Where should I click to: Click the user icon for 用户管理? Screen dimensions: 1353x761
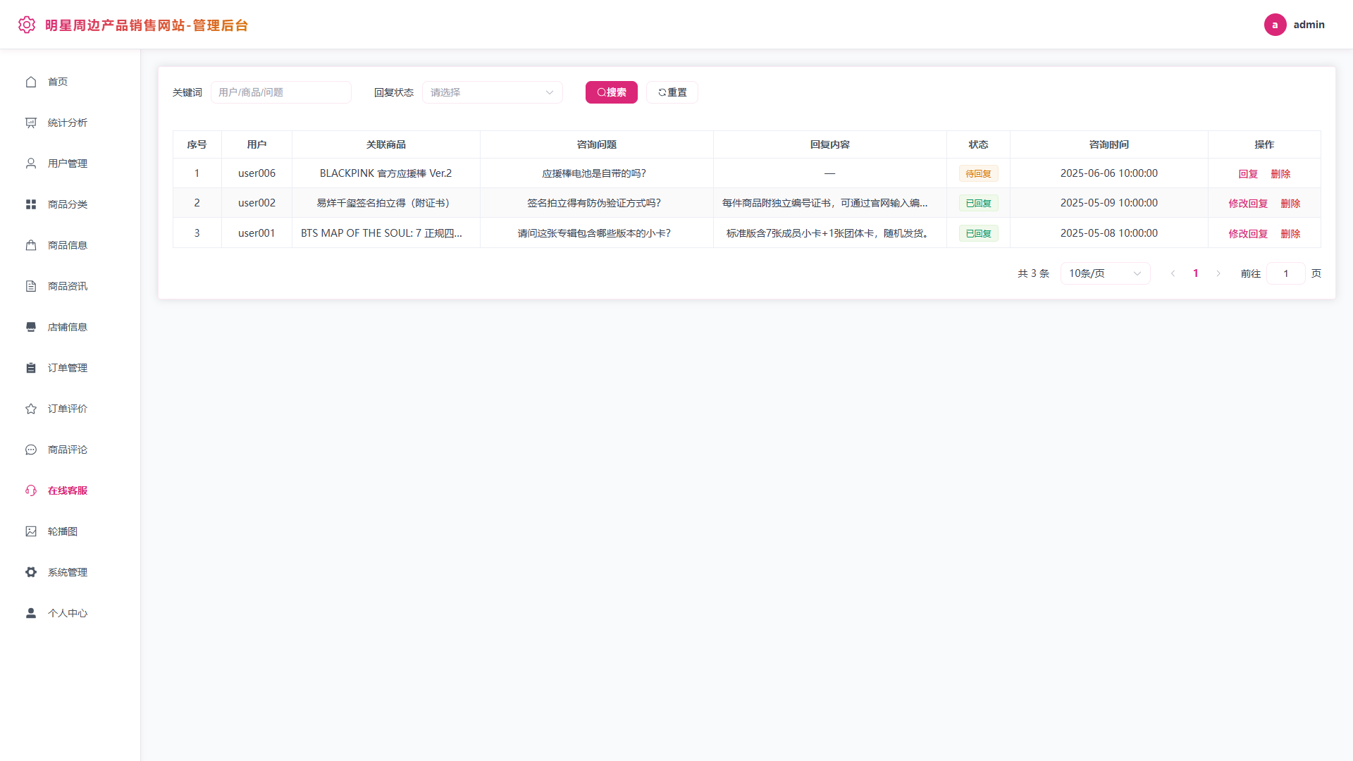pos(31,163)
